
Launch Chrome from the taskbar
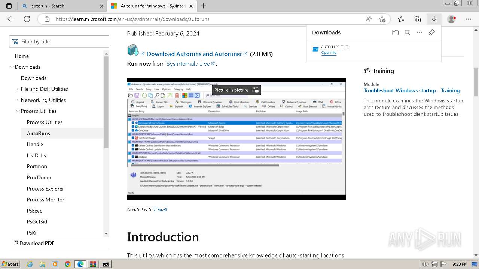pyautogui.click(x=67, y=264)
